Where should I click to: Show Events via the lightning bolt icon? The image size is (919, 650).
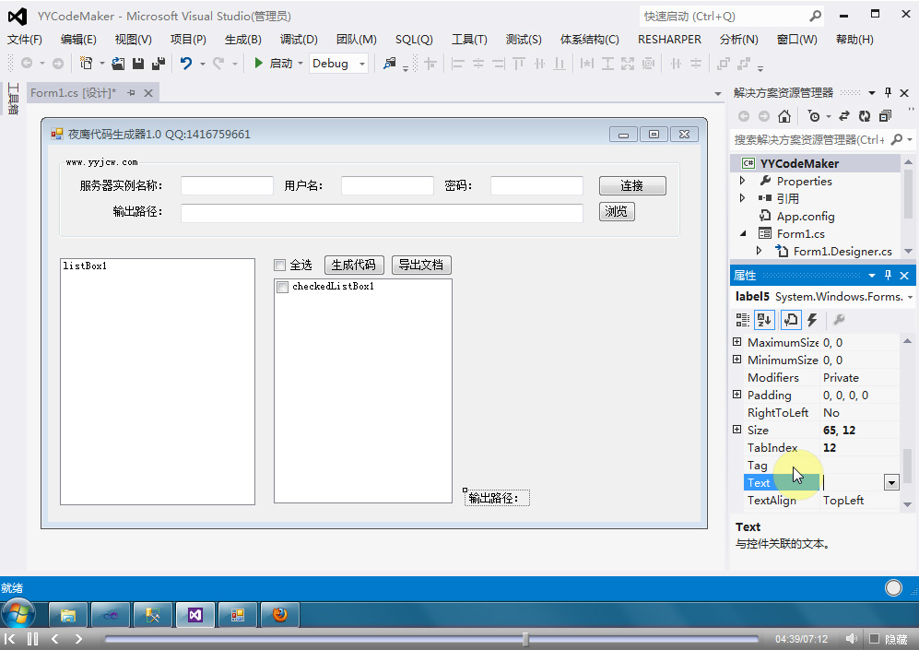pos(812,319)
